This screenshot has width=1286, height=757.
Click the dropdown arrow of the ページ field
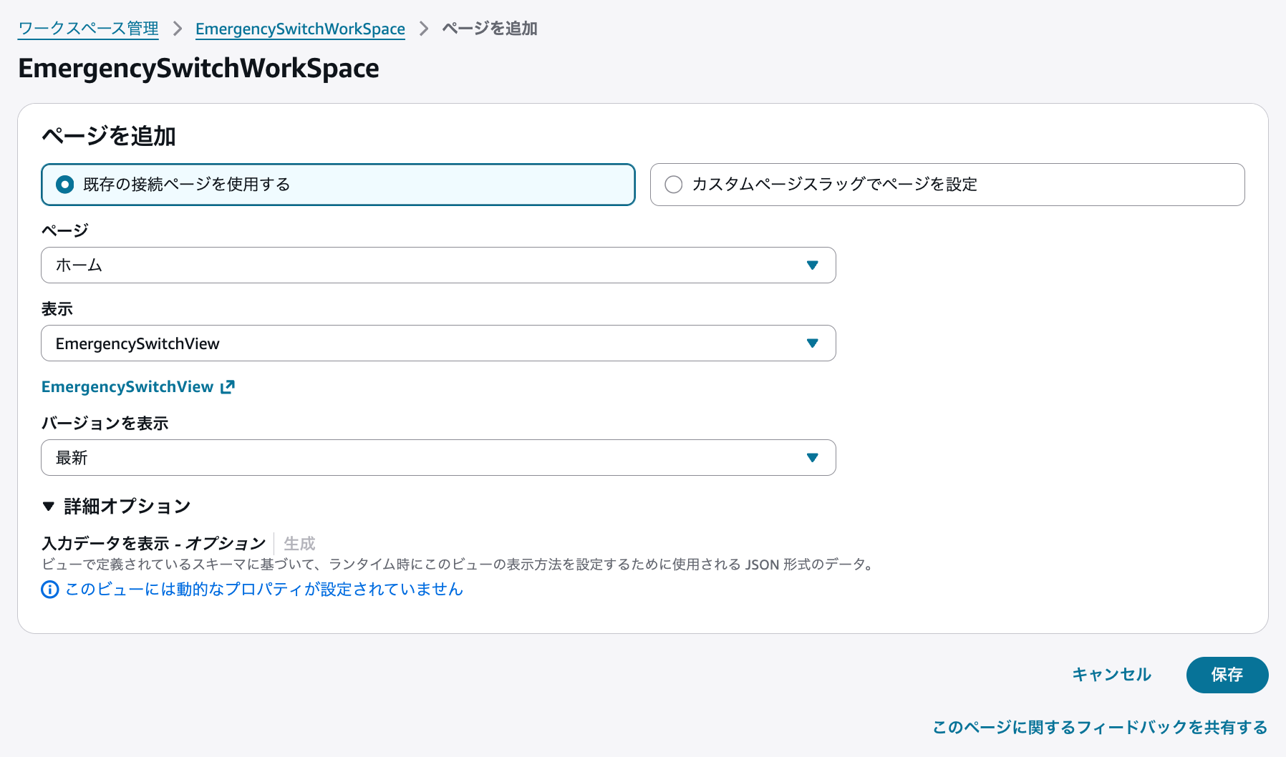812,265
